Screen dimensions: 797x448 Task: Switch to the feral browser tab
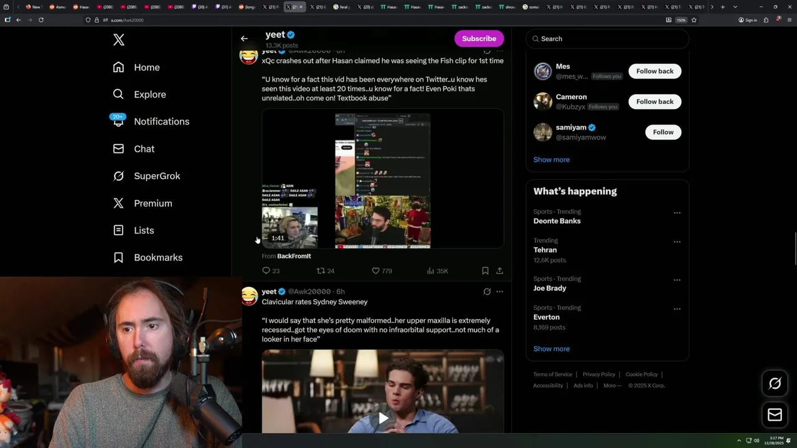(x=341, y=7)
